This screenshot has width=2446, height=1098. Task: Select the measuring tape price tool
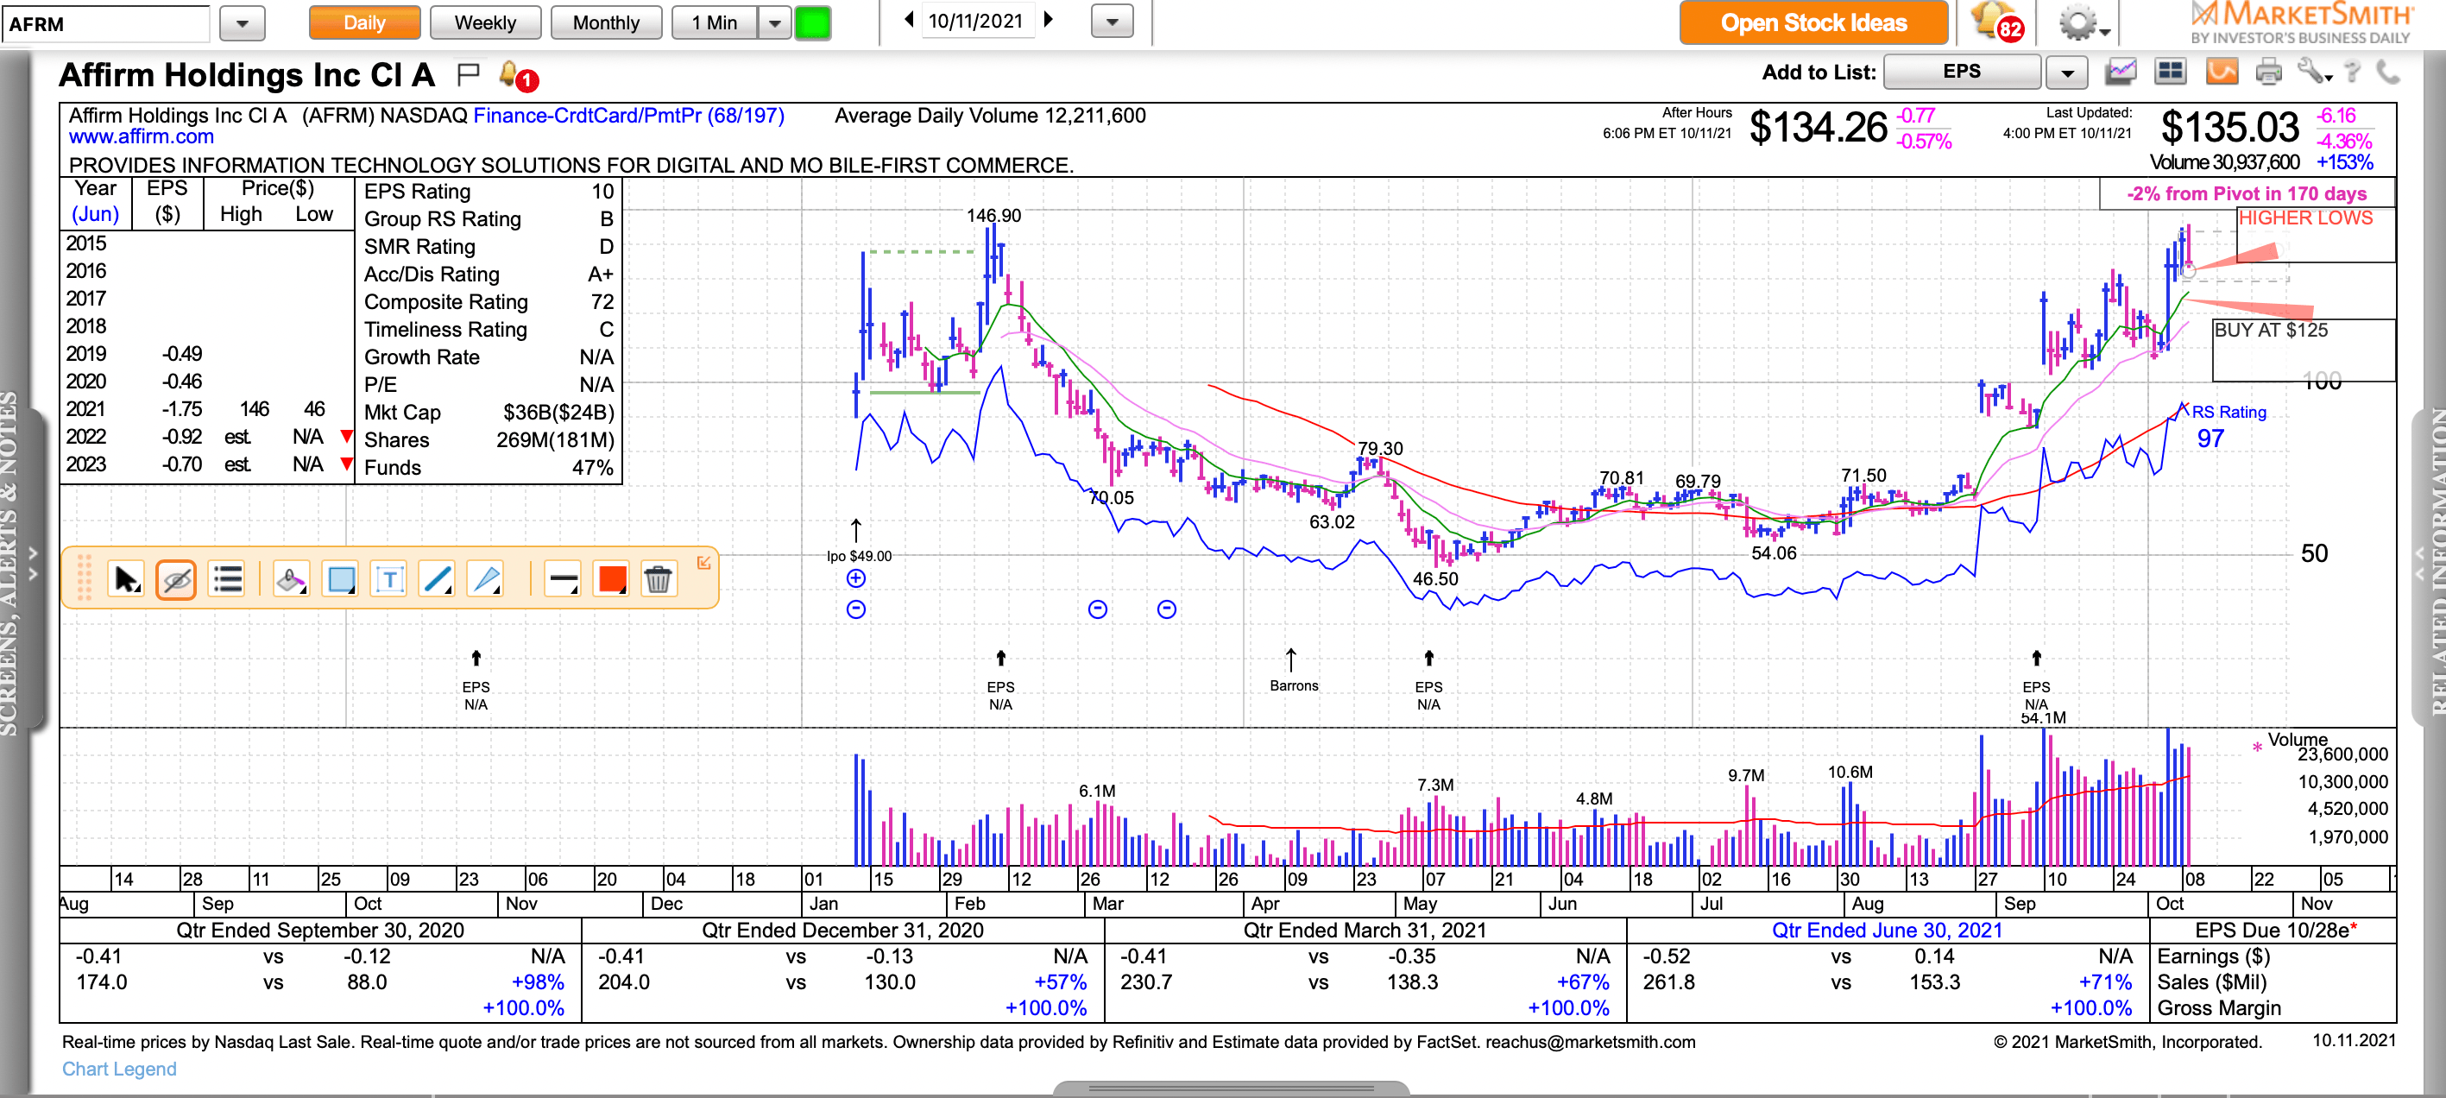(x=291, y=578)
